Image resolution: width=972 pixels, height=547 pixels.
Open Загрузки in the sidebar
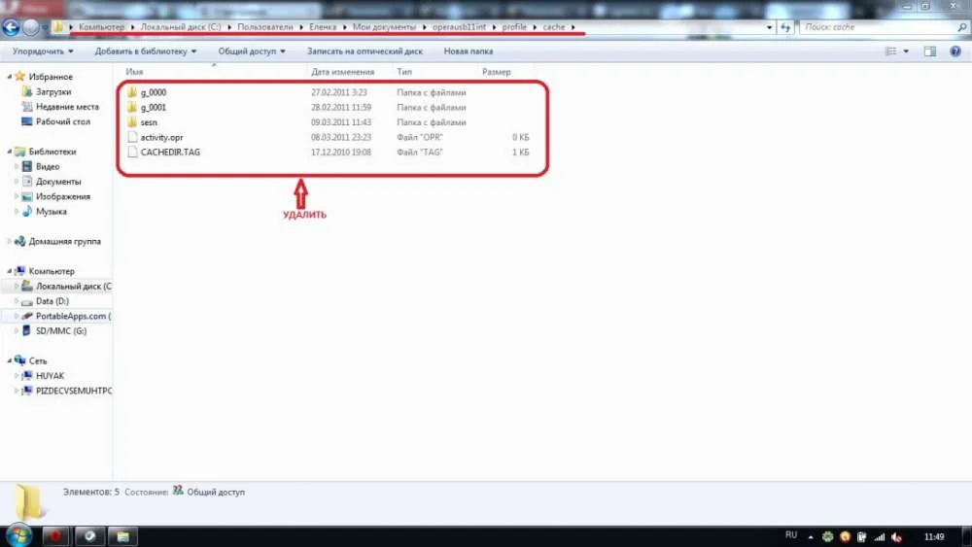point(53,91)
